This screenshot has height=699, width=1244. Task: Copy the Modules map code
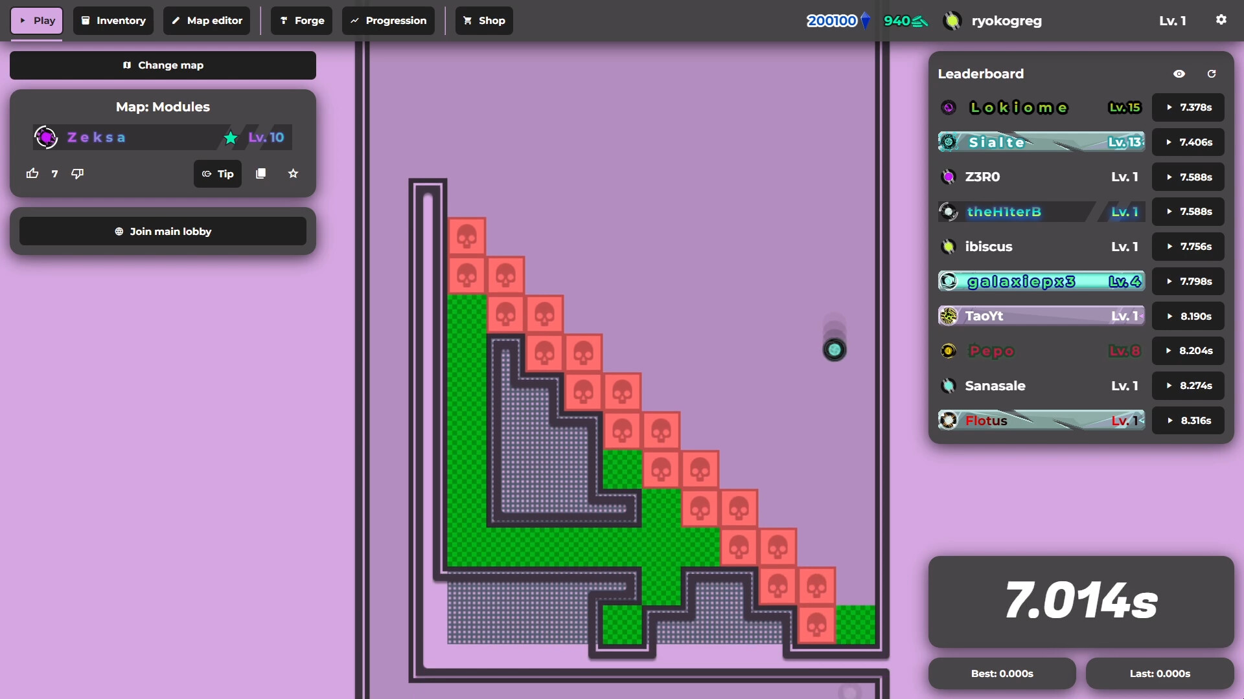coord(260,173)
